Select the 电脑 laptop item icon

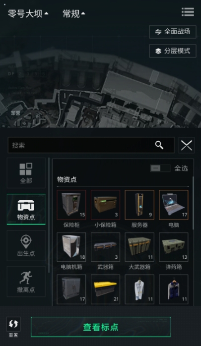pos(174,205)
